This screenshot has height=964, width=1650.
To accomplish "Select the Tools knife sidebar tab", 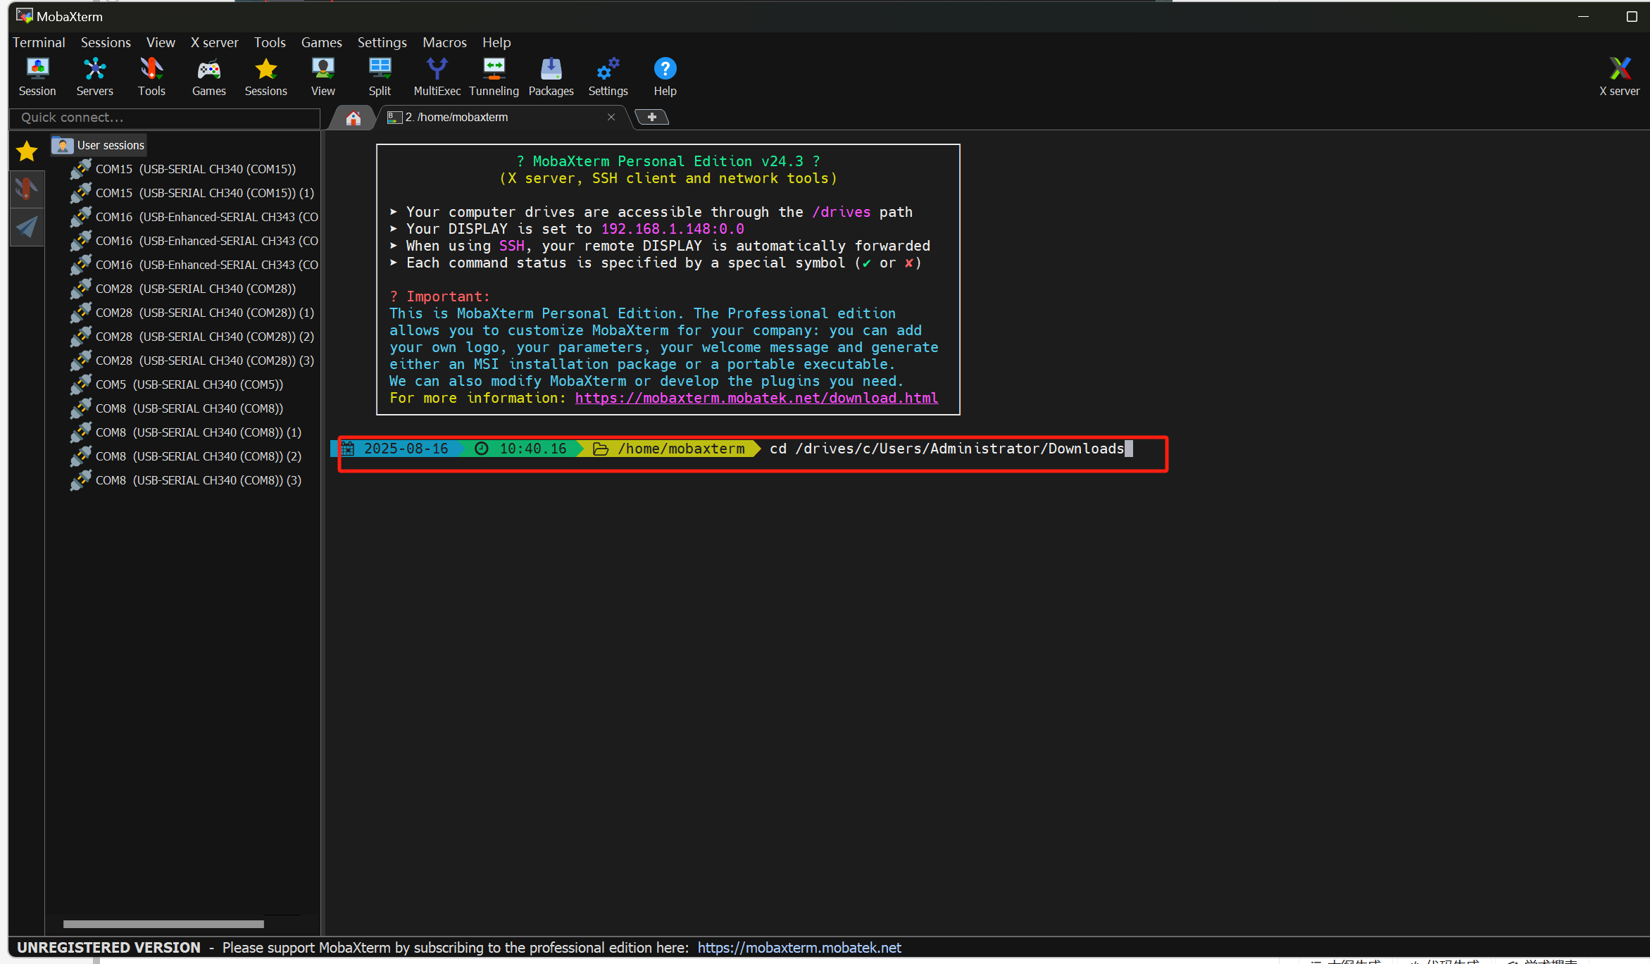I will point(27,189).
